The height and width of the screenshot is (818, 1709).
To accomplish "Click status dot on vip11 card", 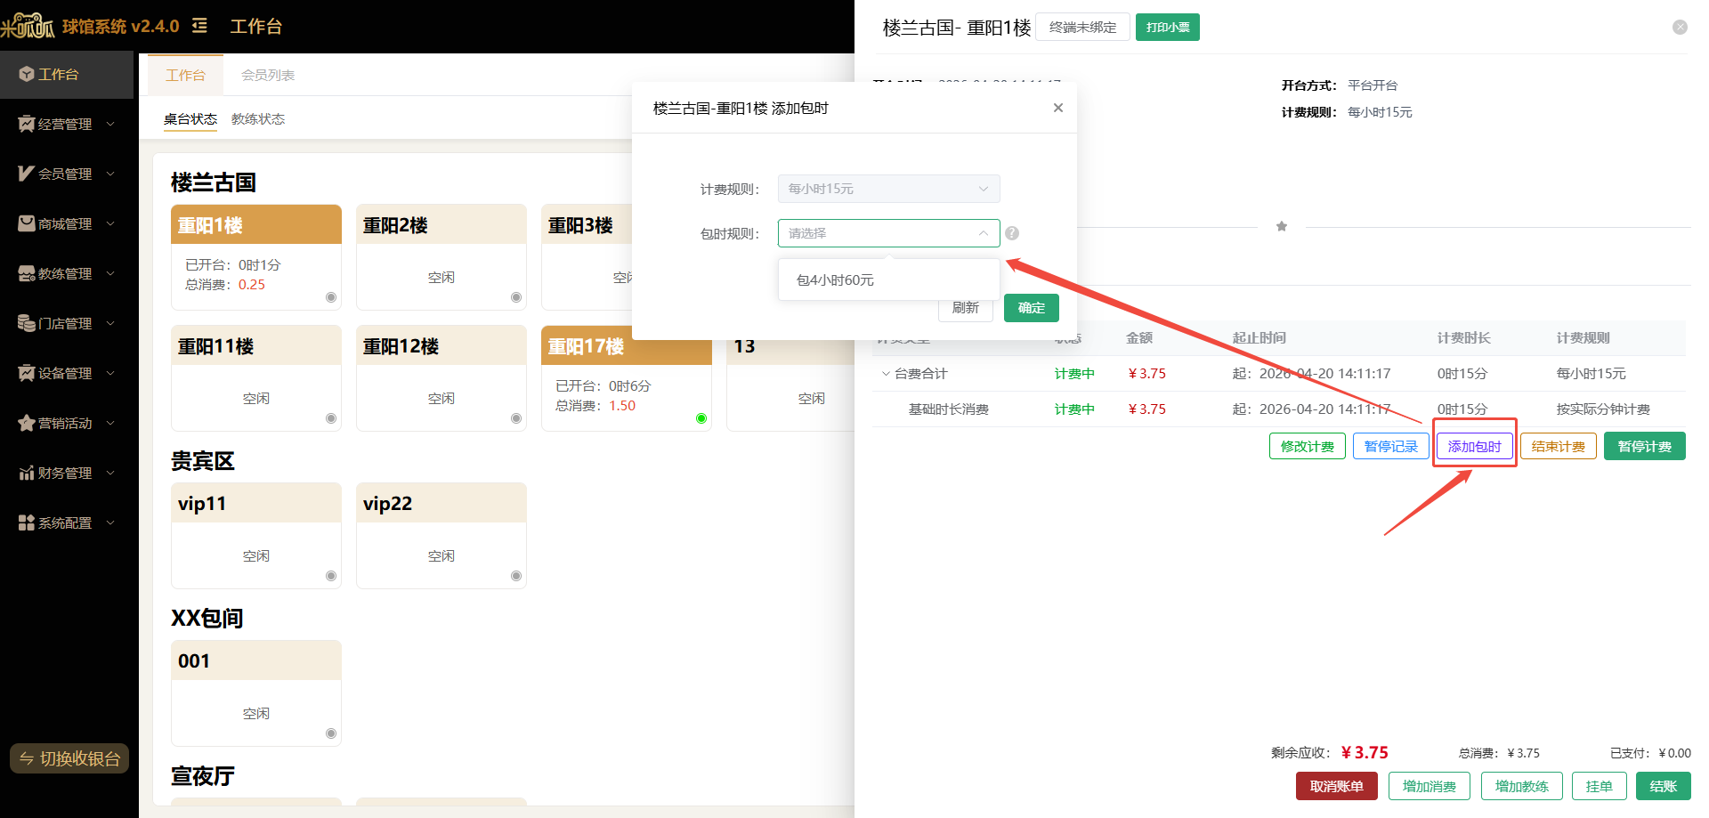I will (x=331, y=576).
